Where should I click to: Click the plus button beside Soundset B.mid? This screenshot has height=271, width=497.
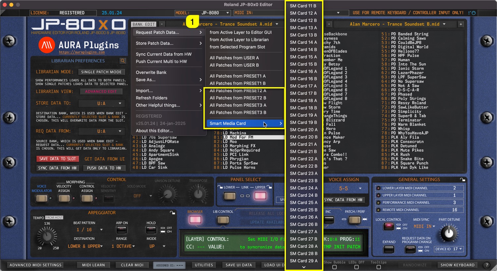[x=461, y=24]
